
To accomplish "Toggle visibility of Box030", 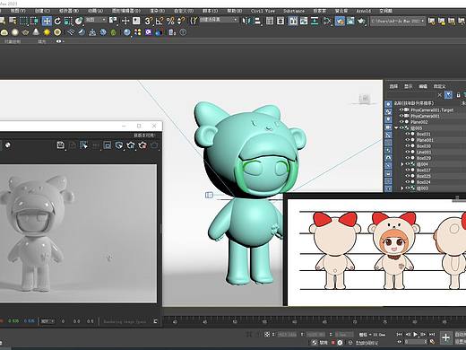I will [x=407, y=145].
